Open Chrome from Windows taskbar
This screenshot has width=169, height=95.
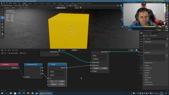pyautogui.click(x=32, y=93)
